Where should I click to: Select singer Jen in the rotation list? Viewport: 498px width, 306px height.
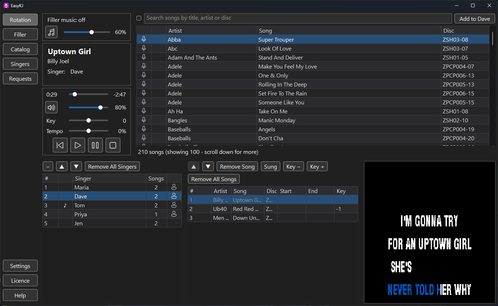[x=112, y=223]
